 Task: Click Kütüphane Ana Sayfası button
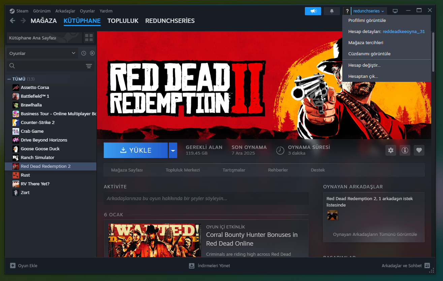(44, 38)
